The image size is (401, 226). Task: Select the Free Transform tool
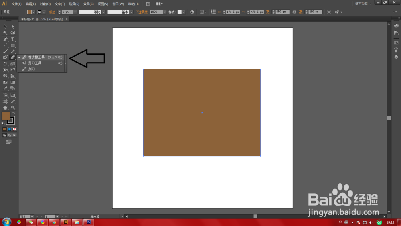[13, 69]
